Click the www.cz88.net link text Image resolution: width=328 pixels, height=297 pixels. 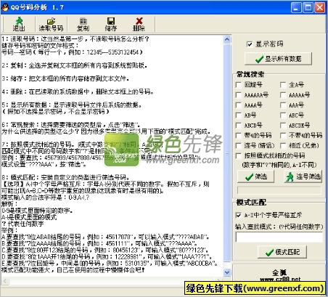pos(280,280)
